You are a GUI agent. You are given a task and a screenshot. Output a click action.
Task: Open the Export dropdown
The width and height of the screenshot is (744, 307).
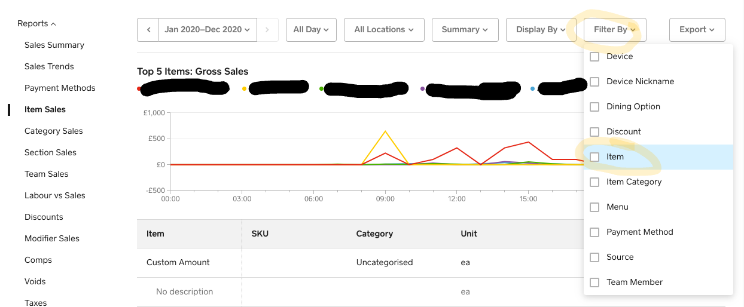(x=697, y=30)
